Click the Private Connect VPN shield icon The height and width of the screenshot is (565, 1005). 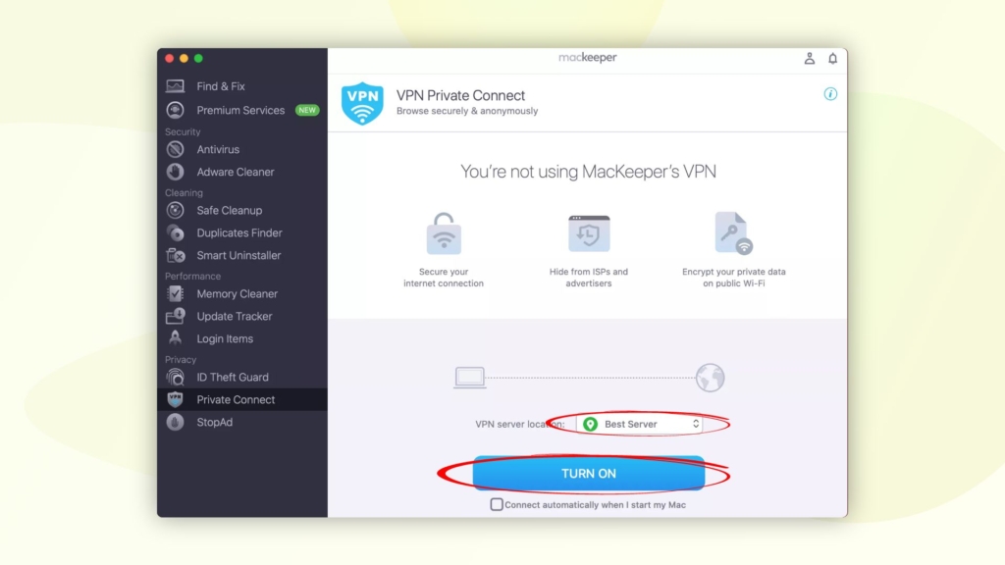[175, 400]
